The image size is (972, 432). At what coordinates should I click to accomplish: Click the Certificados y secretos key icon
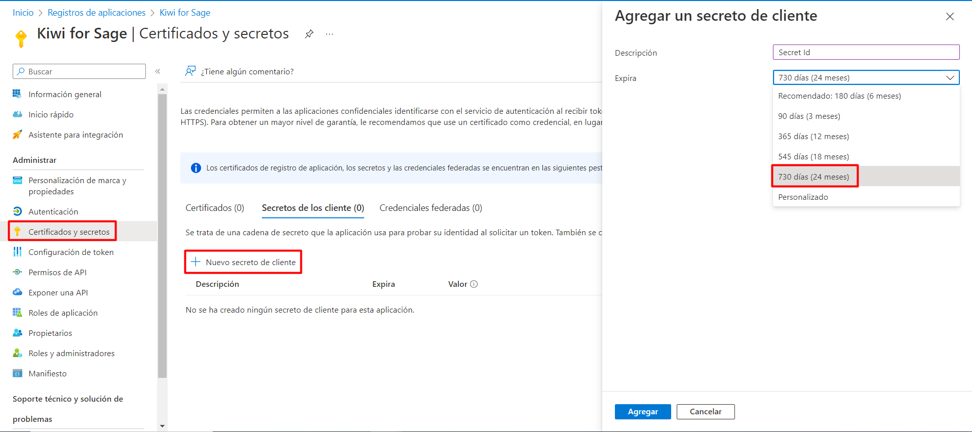pos(17,232)
